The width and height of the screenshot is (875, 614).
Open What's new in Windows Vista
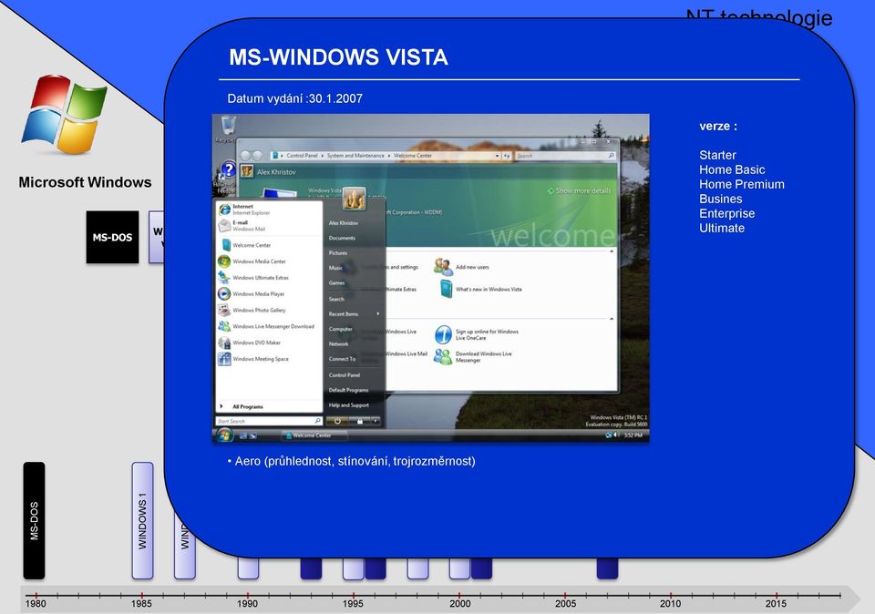[480, 289]
